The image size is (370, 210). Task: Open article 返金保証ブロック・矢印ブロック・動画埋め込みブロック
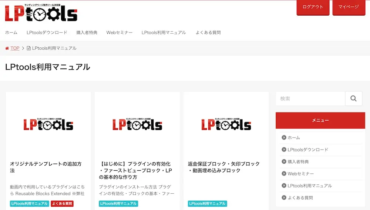224,167
